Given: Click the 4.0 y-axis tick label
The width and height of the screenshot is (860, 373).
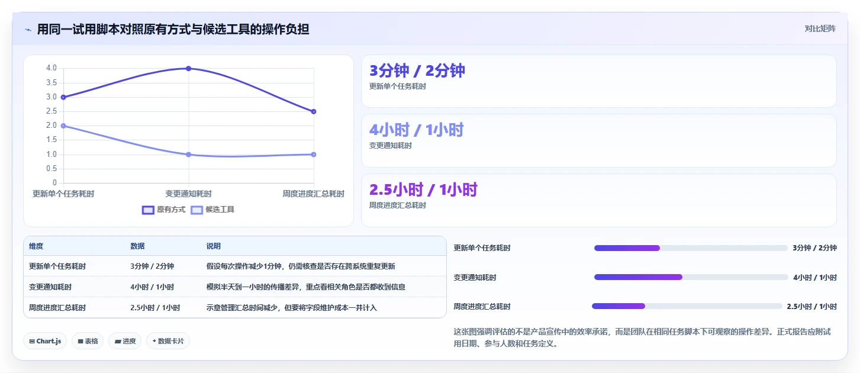Looking at the screenshot, I should pos(51,68).
